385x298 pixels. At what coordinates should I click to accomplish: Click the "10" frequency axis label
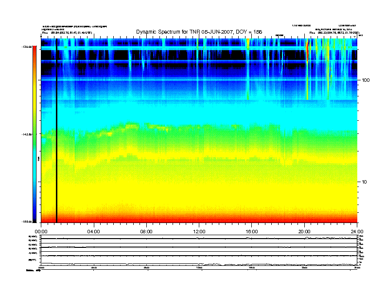[x=365, y=182]
